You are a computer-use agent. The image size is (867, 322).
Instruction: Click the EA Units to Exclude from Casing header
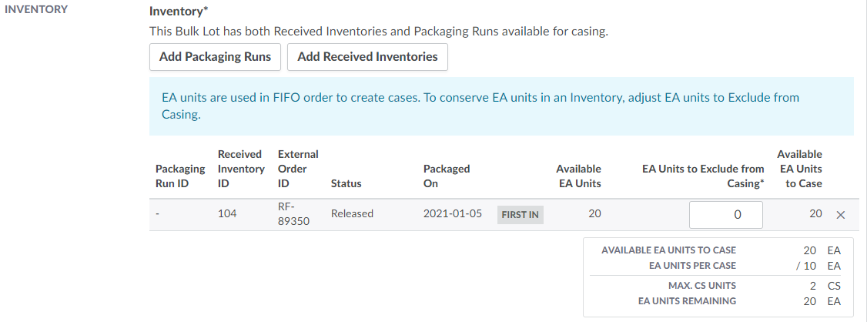pos(703,176)
